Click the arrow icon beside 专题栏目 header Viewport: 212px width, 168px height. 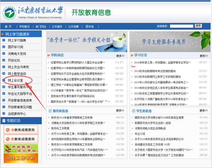click(3, 121)
